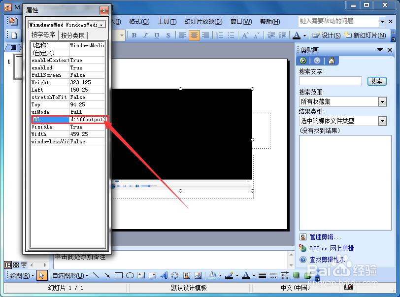Insert a vertical Text Box
400x297 pixels.
[152, 275]
